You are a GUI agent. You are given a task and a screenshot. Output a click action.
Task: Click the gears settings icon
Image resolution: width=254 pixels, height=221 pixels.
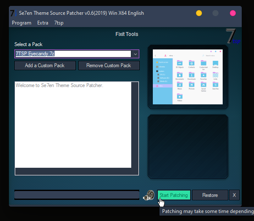coord(149,195)
